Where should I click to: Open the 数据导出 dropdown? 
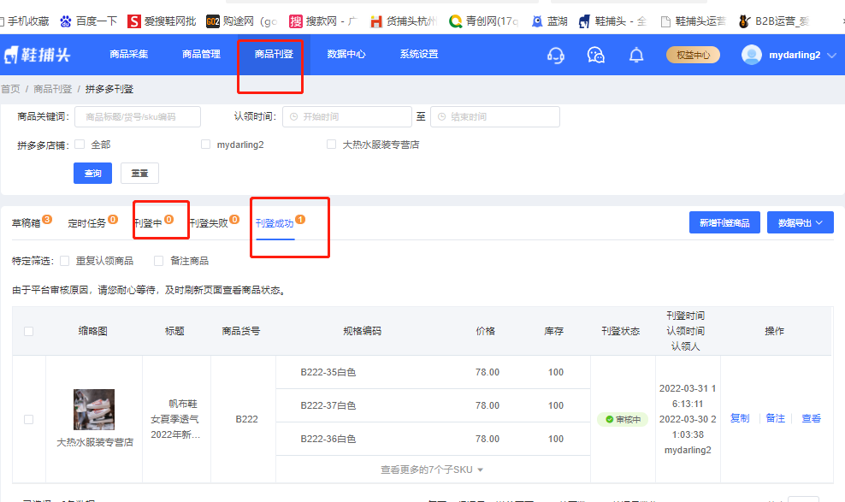800,222
